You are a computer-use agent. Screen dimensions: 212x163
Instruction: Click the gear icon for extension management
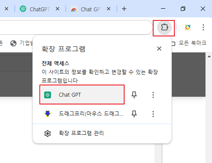point(48,134)
